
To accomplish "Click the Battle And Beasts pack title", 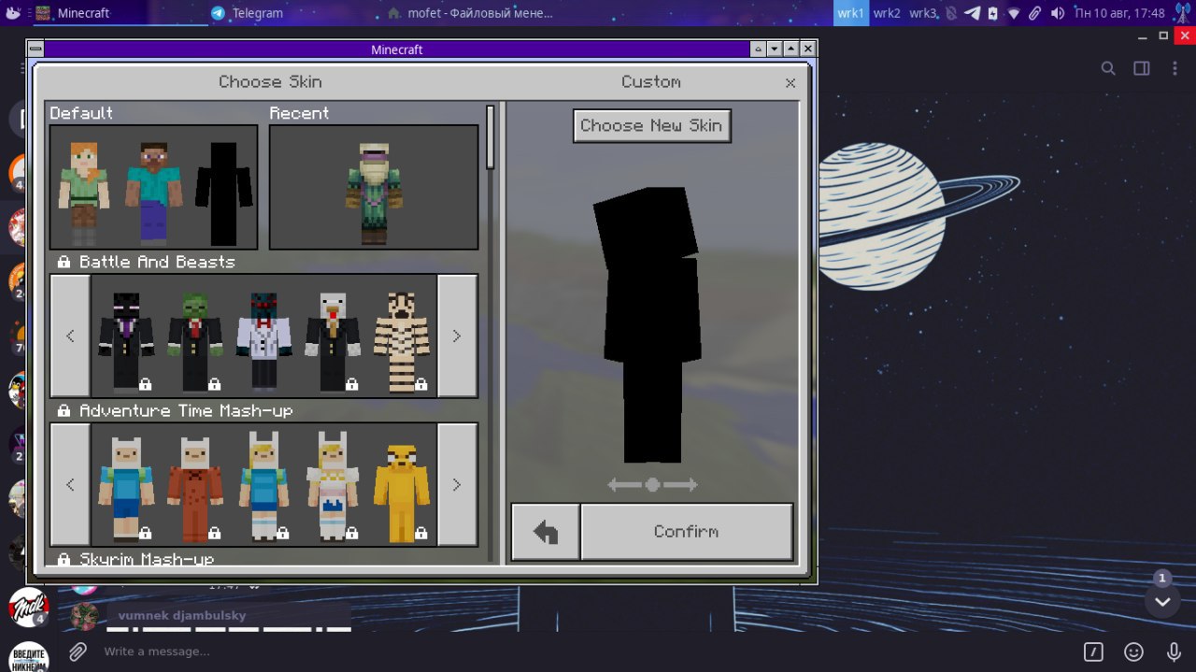I will [x=157, y=262].
